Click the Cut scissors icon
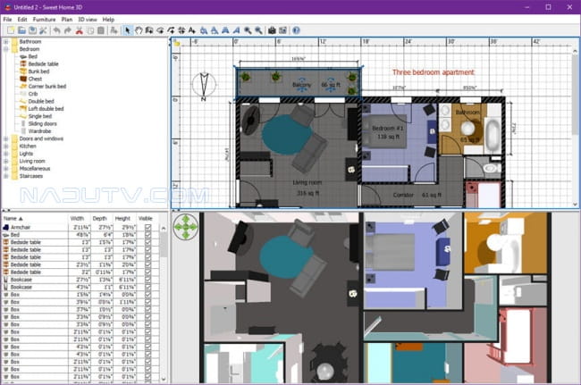The width and height of the screenshot is (581, 385). tap(79, 30)
